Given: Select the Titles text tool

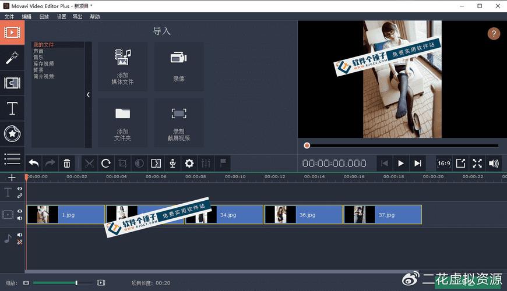Looking at the screenshot, I should click(x=12, y=108).
